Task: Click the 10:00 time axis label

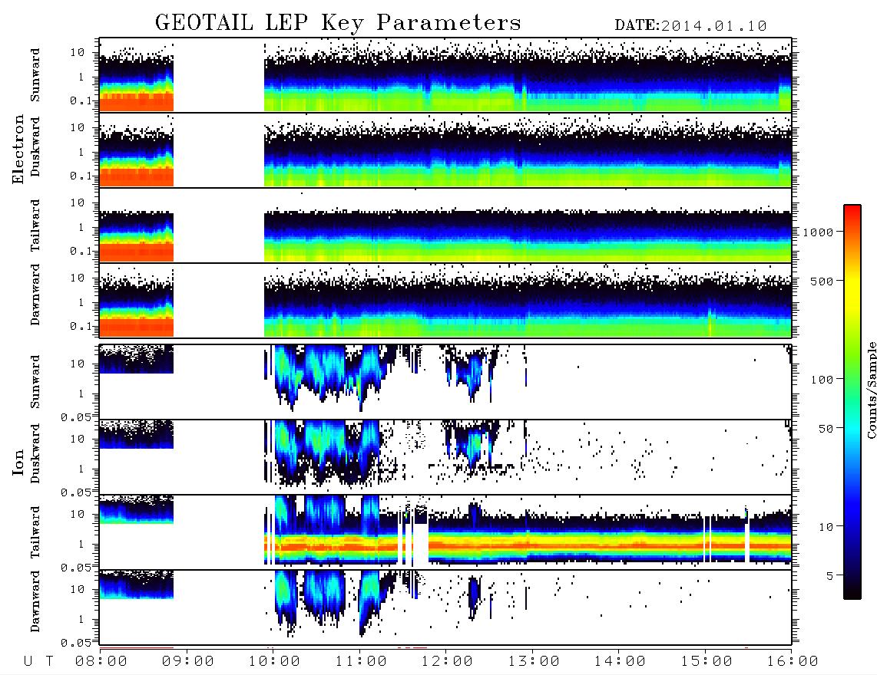Action: tap(274, 661)
